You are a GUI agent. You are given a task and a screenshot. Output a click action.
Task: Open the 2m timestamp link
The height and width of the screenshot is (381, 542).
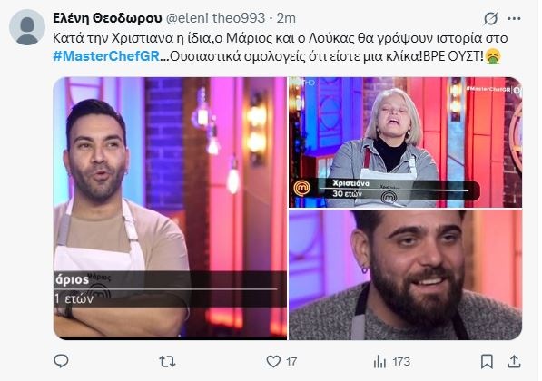[x=286, y=18]
